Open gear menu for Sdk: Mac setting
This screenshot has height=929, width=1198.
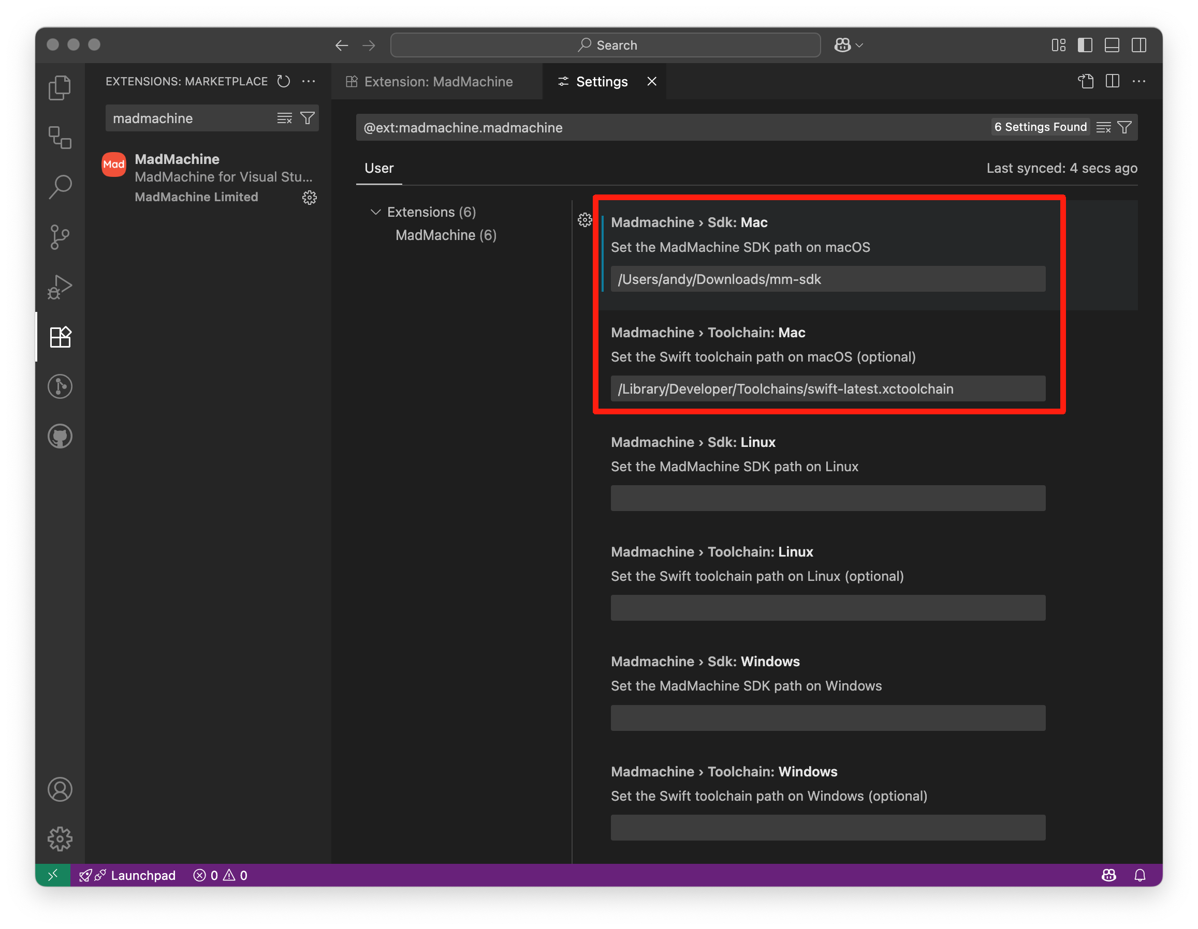coord(585,220)
